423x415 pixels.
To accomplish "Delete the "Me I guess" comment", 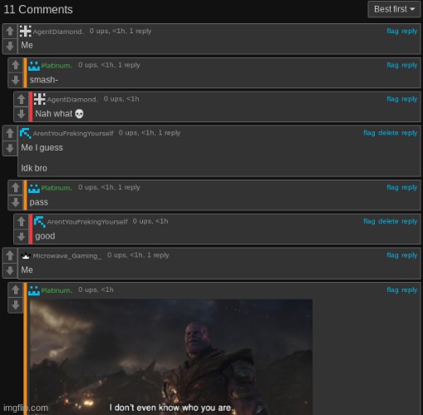I will click(x=388, y=133).
